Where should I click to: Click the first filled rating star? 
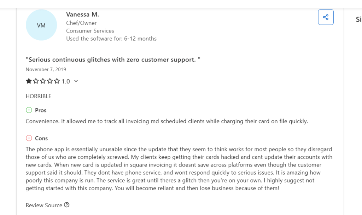pyautogui.click(x=29, y=81)
